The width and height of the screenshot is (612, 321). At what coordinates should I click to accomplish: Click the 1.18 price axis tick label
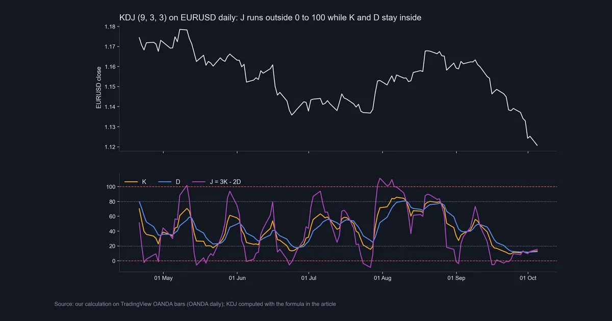[110, 26]
